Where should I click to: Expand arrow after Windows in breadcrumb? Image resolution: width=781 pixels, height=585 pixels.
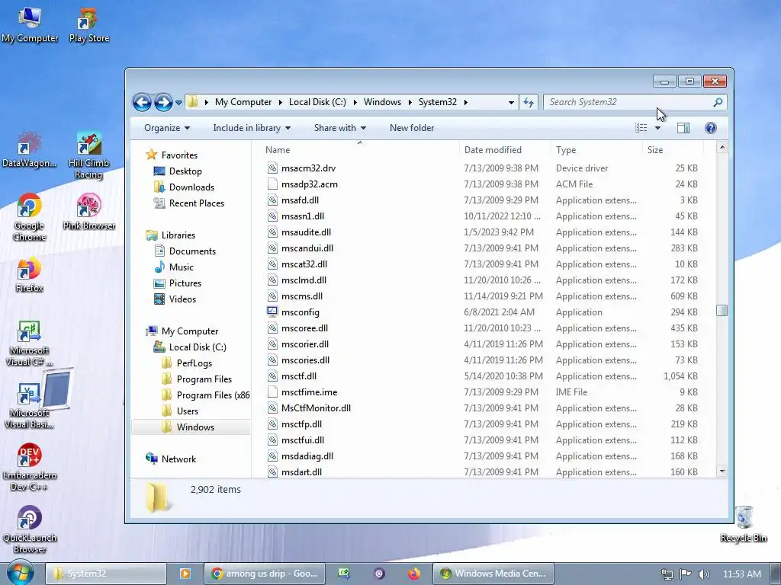click(410, 103)
